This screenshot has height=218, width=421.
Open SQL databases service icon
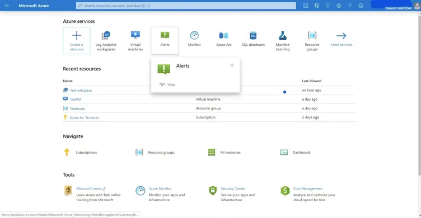(253, 35)
